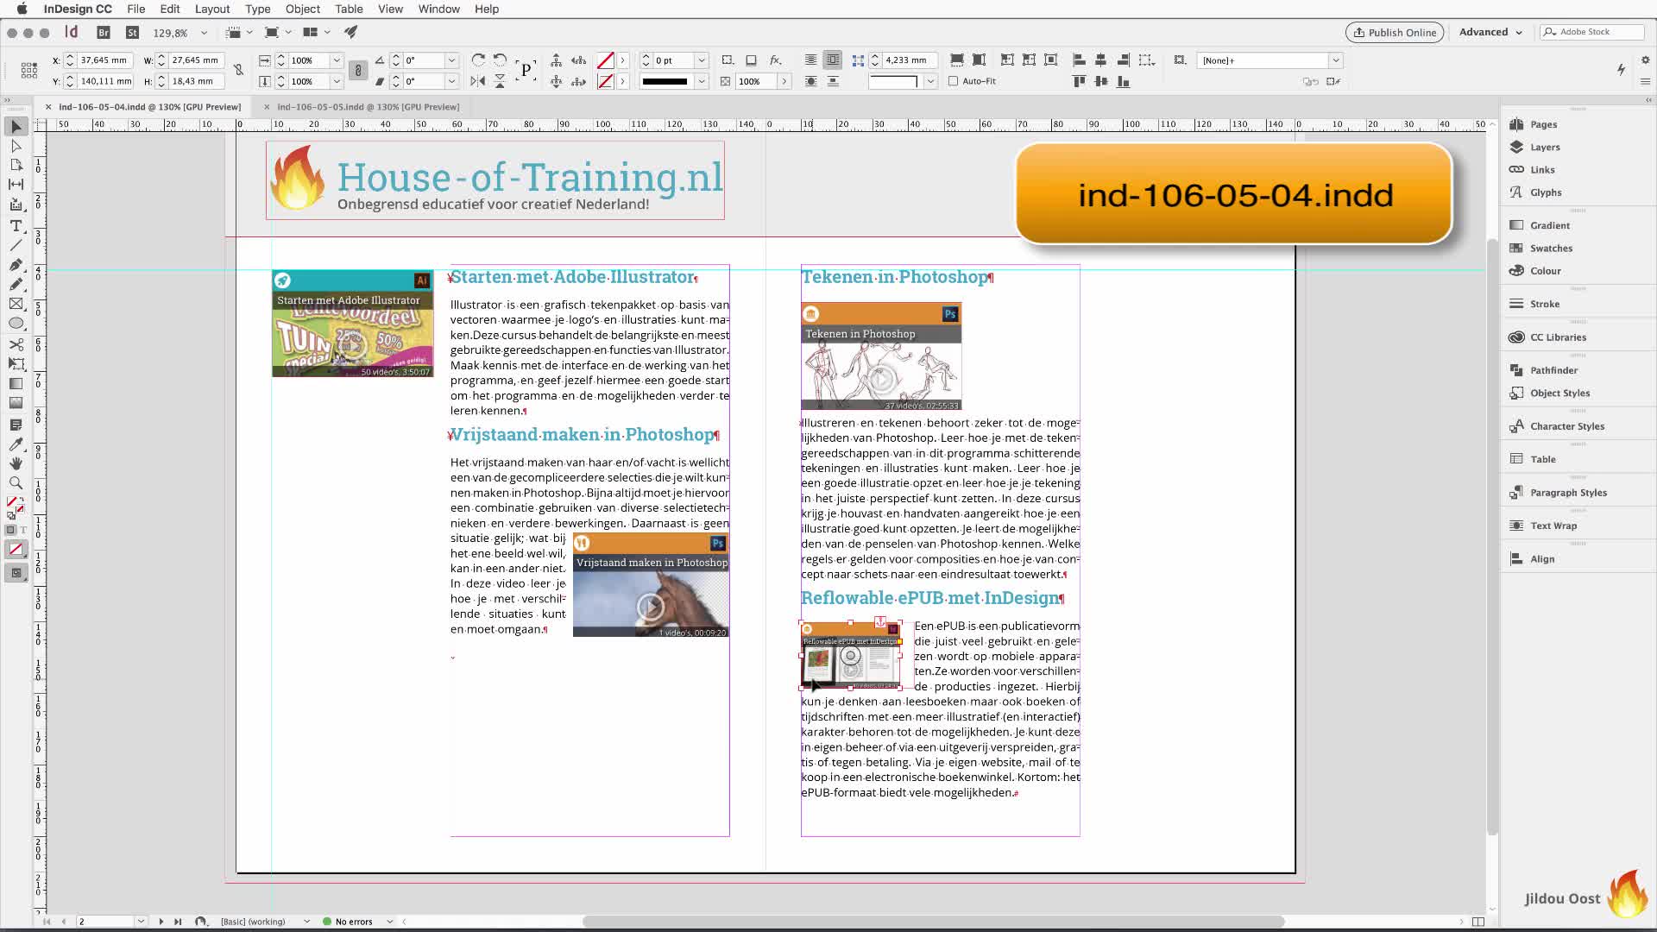Select the Selection tool arrow
This screenshot has width=1657, height=932.
click(16, 127)
